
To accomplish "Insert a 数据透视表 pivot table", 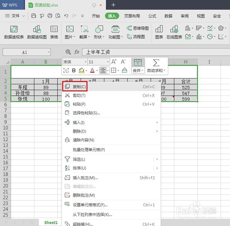I will (x=14, y=32).
